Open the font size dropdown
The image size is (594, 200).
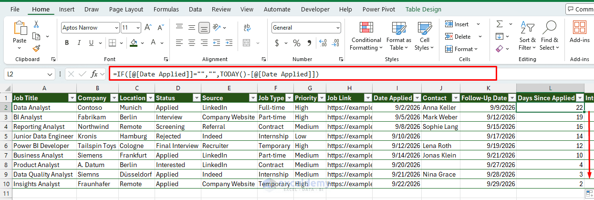coord(137,28)
